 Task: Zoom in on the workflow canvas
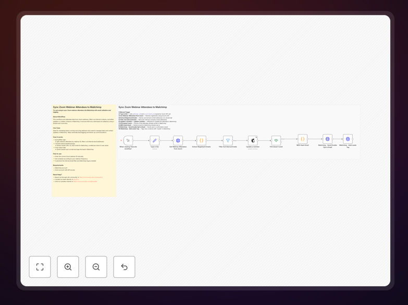68,267
